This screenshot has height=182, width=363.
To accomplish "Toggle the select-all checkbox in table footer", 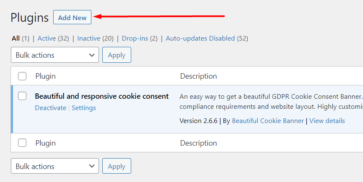I will pos(22,143).
